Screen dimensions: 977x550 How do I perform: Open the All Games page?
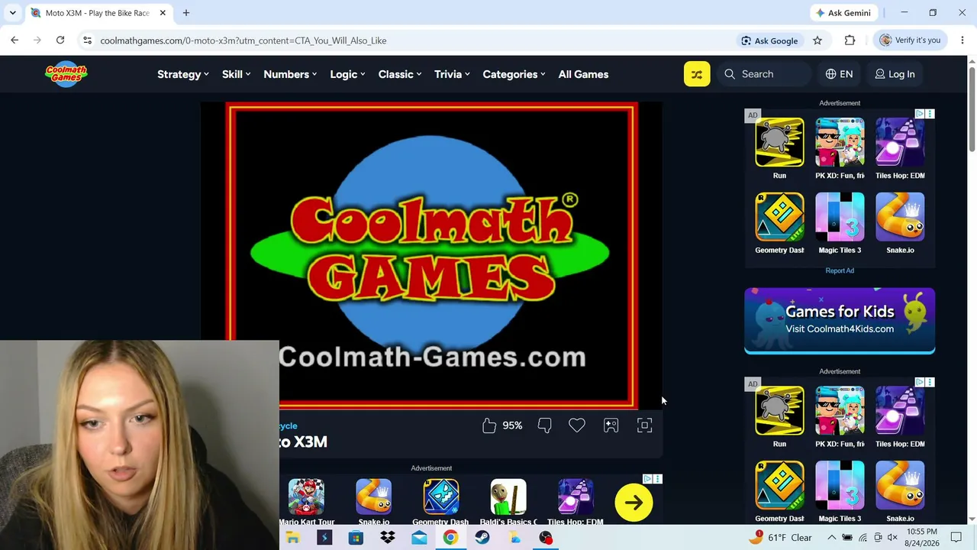tap(583, 74)
